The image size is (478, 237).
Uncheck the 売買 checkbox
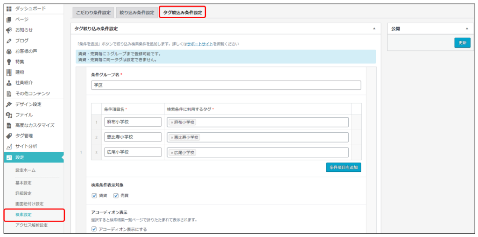pos(116,196)
